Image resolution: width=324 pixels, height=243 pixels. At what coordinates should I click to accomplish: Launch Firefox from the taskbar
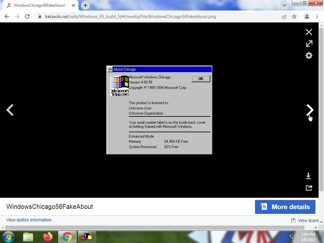(x=48, y=237)
